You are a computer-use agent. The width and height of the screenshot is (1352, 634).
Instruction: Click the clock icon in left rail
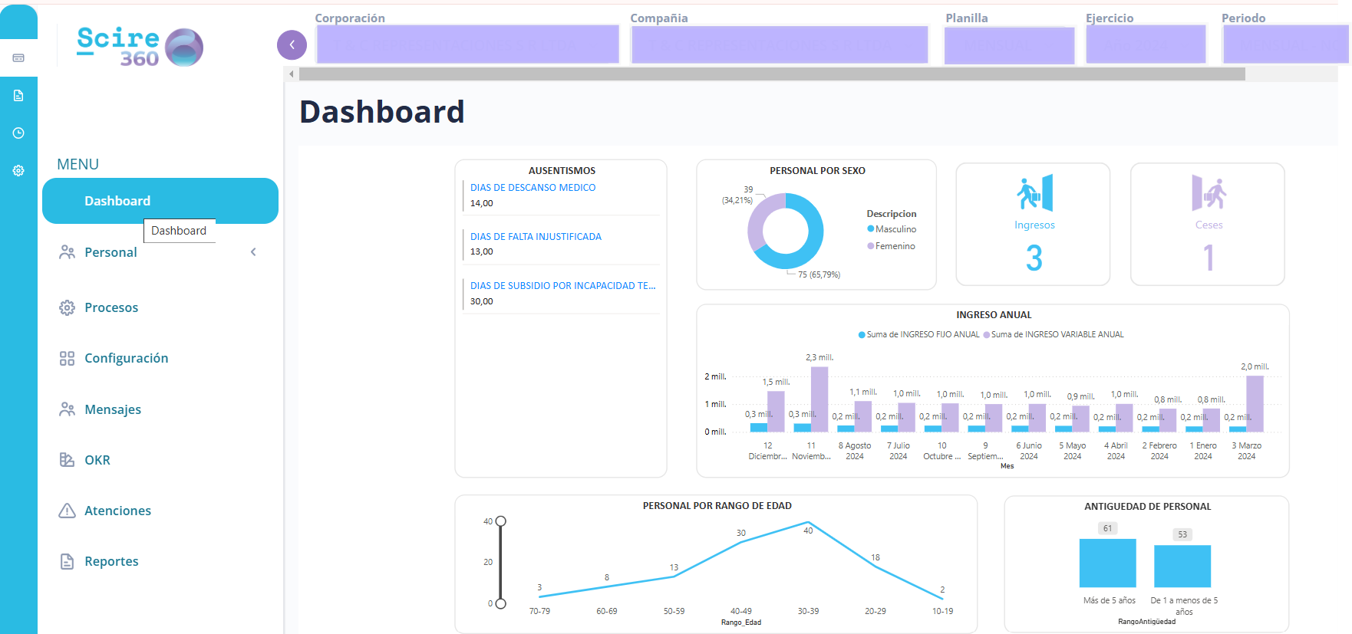(18, 133)
